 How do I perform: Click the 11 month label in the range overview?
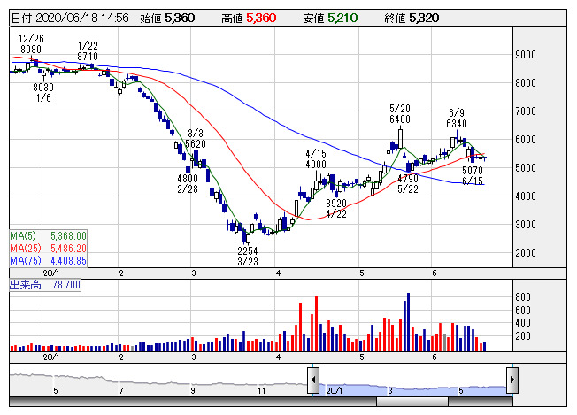pos(261,391)
